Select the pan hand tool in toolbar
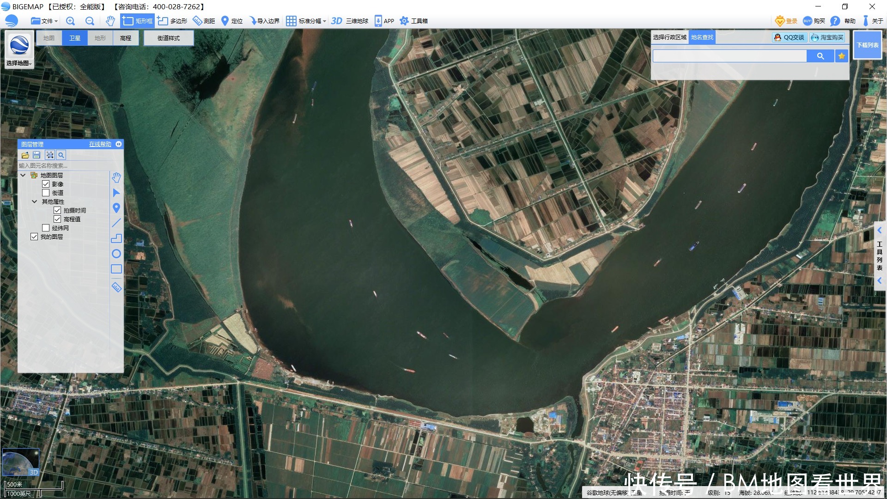The width and height of the screenshot is (887, 499). pos(110,21)
